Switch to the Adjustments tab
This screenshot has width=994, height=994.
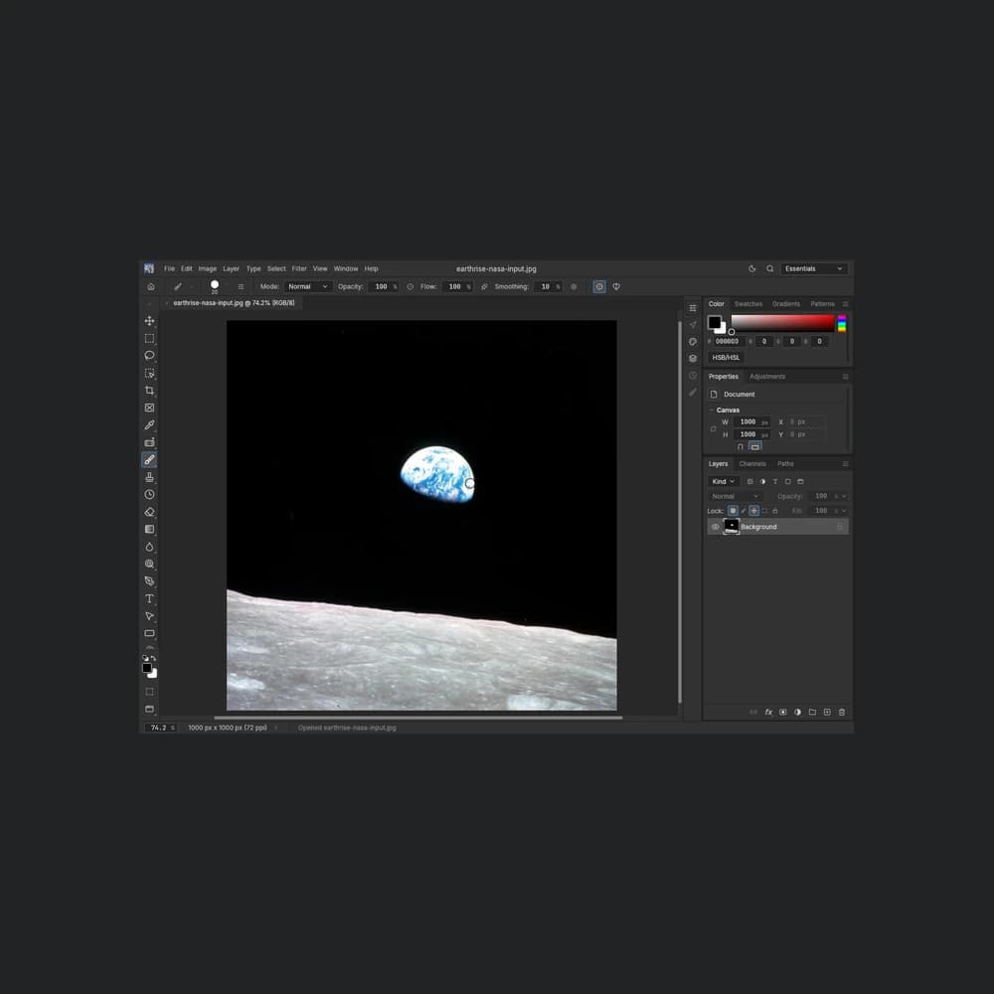767,377
